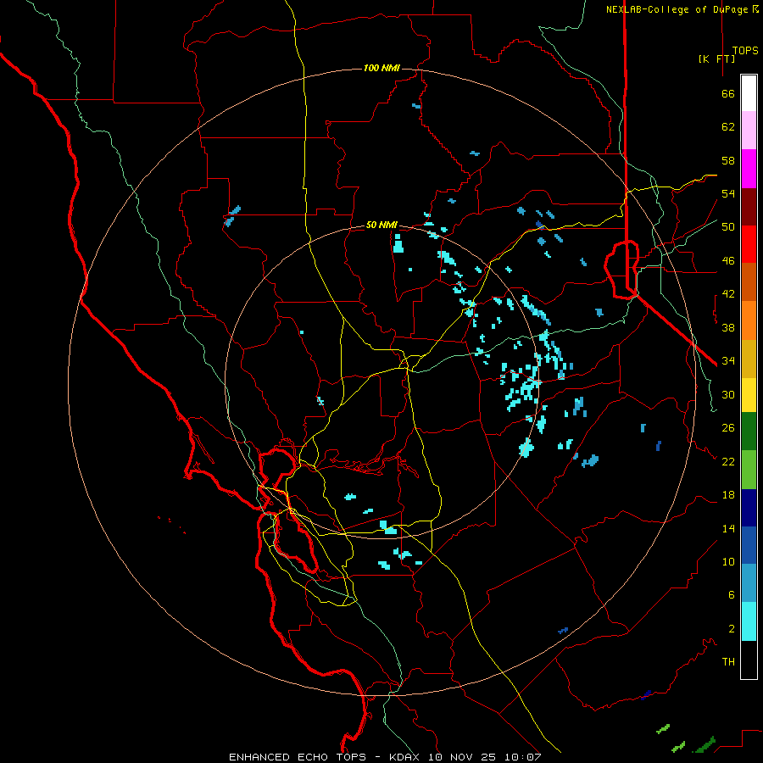The image size is (763, 763).
Task: Click the 66 scale label
Action: tap(728, 93)
